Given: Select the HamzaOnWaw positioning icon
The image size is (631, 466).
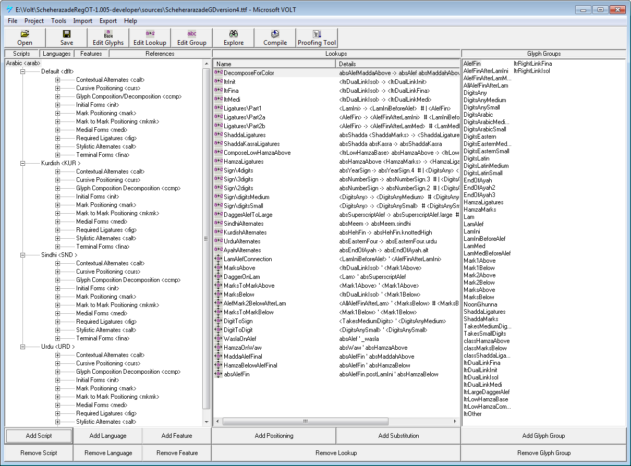Looking at the screenshot, I should [218, 347].
